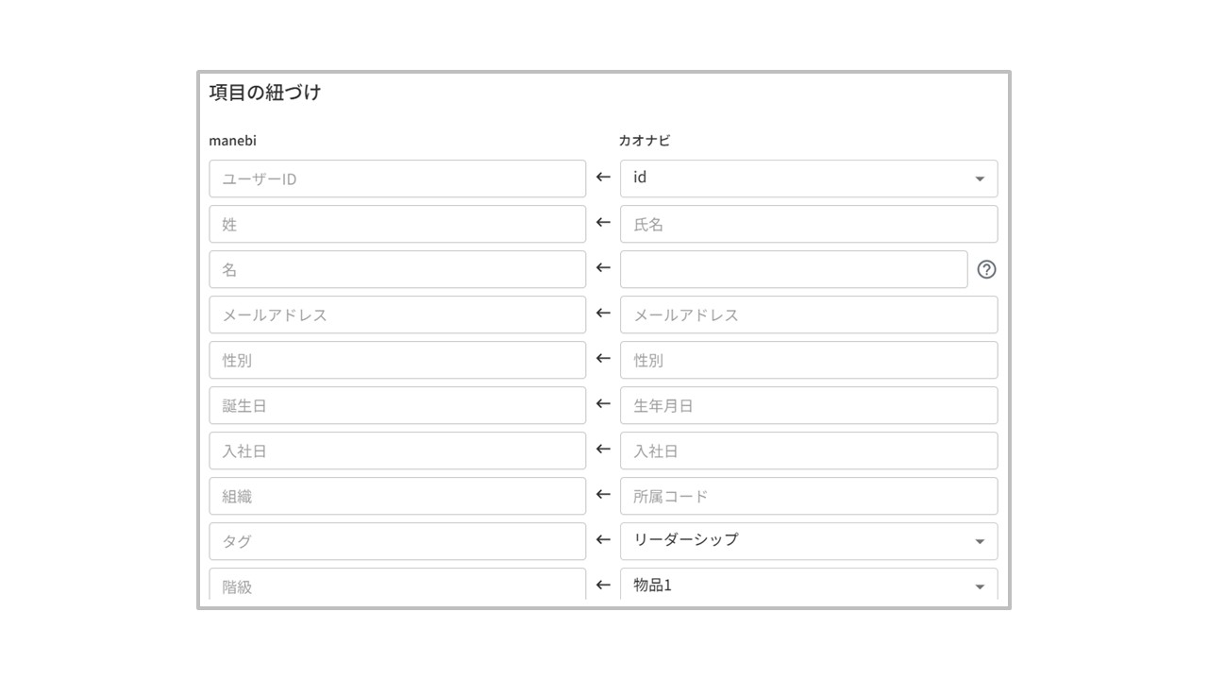Screen dimensions: 1208x680
Task: Click the manebi メールアドレス field
Action: click(397, 314)
